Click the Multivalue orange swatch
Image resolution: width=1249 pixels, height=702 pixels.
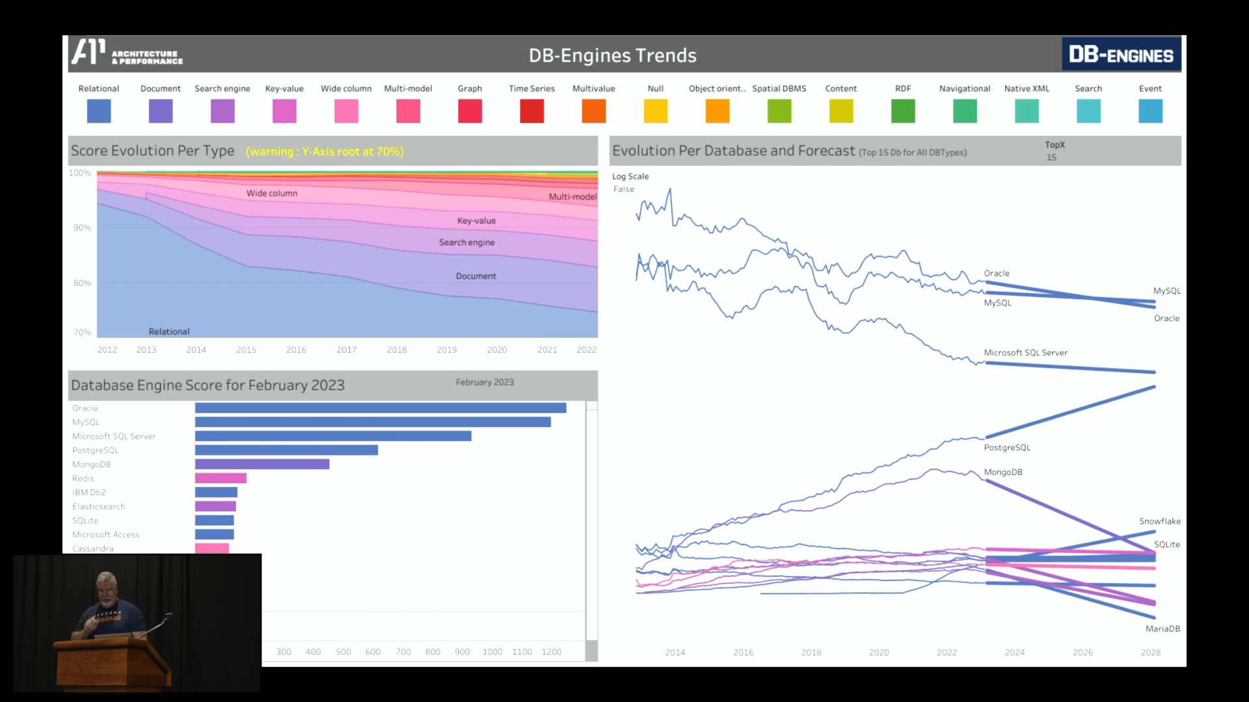point(594,111)
